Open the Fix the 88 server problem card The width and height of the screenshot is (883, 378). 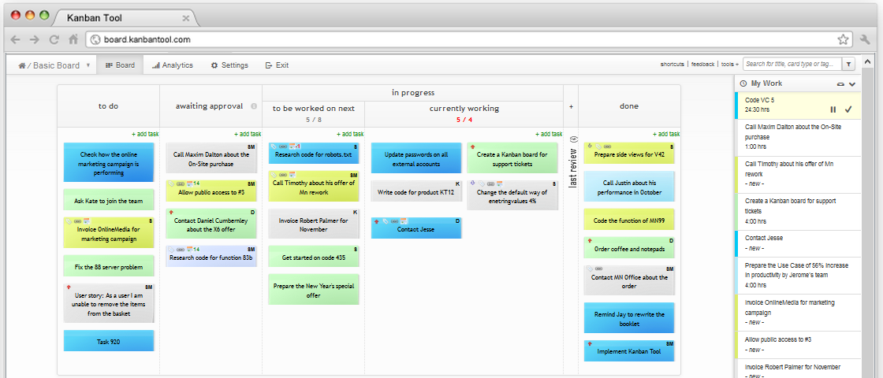(x=109, y=266)
